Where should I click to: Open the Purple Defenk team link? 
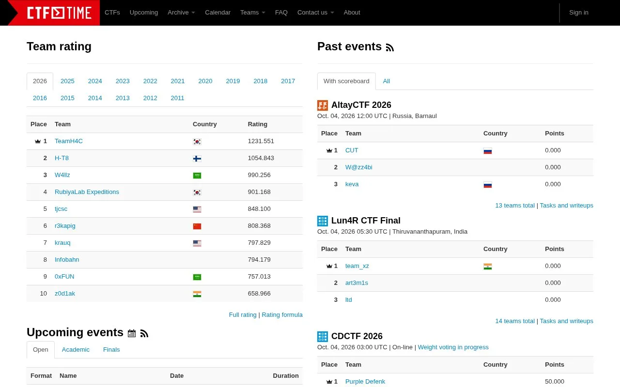365,382
